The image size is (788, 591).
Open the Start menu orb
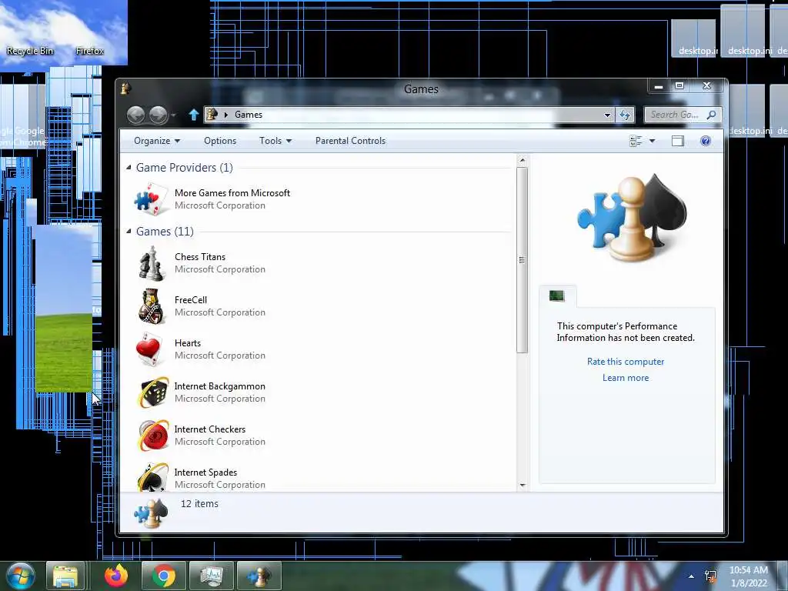[x=21, y=576]
